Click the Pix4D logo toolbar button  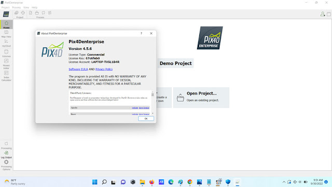[x=6, y=14]
